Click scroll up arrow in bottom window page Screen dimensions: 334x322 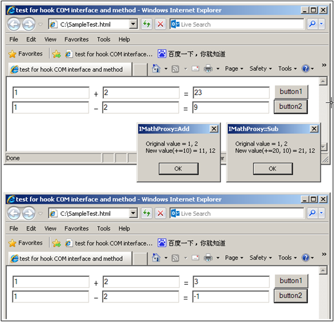[323, 270]
